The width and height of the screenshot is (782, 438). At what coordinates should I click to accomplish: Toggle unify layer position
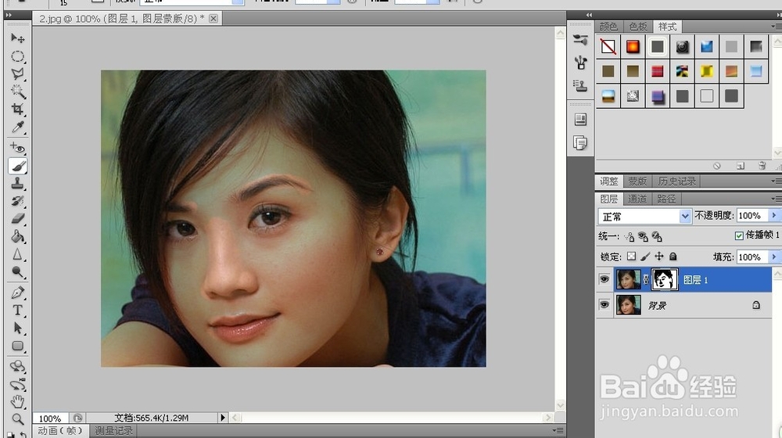point(630,236)
